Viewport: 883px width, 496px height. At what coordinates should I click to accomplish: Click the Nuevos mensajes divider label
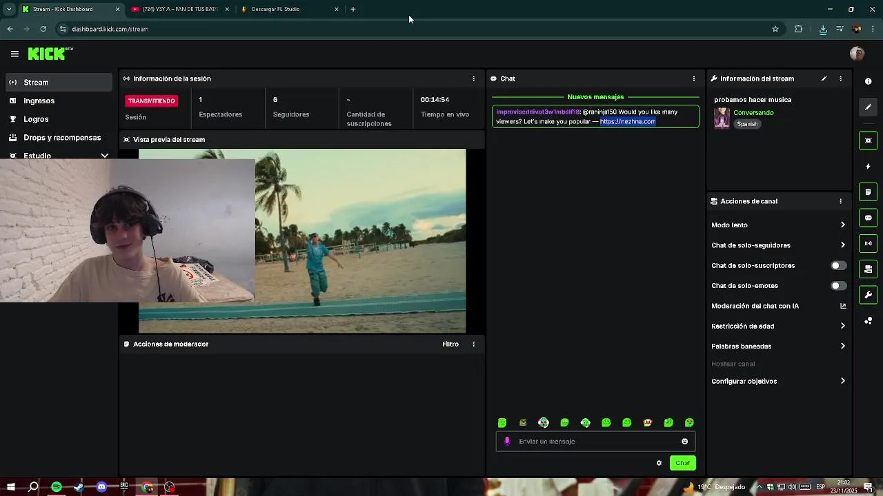pyautogui.click(x=595, y=97)
